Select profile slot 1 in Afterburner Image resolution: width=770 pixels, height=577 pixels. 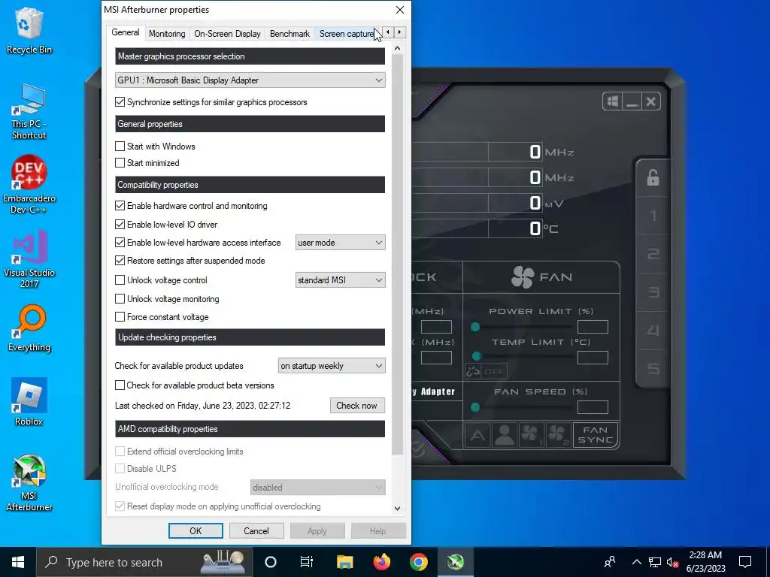(653, 216)
